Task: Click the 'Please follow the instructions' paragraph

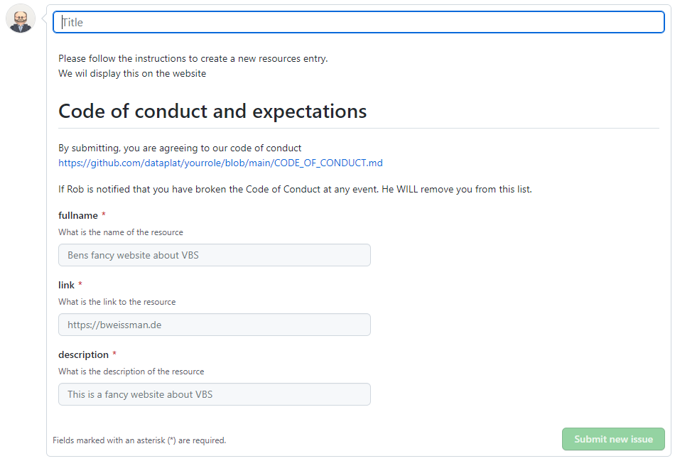Action: [193, 66]
